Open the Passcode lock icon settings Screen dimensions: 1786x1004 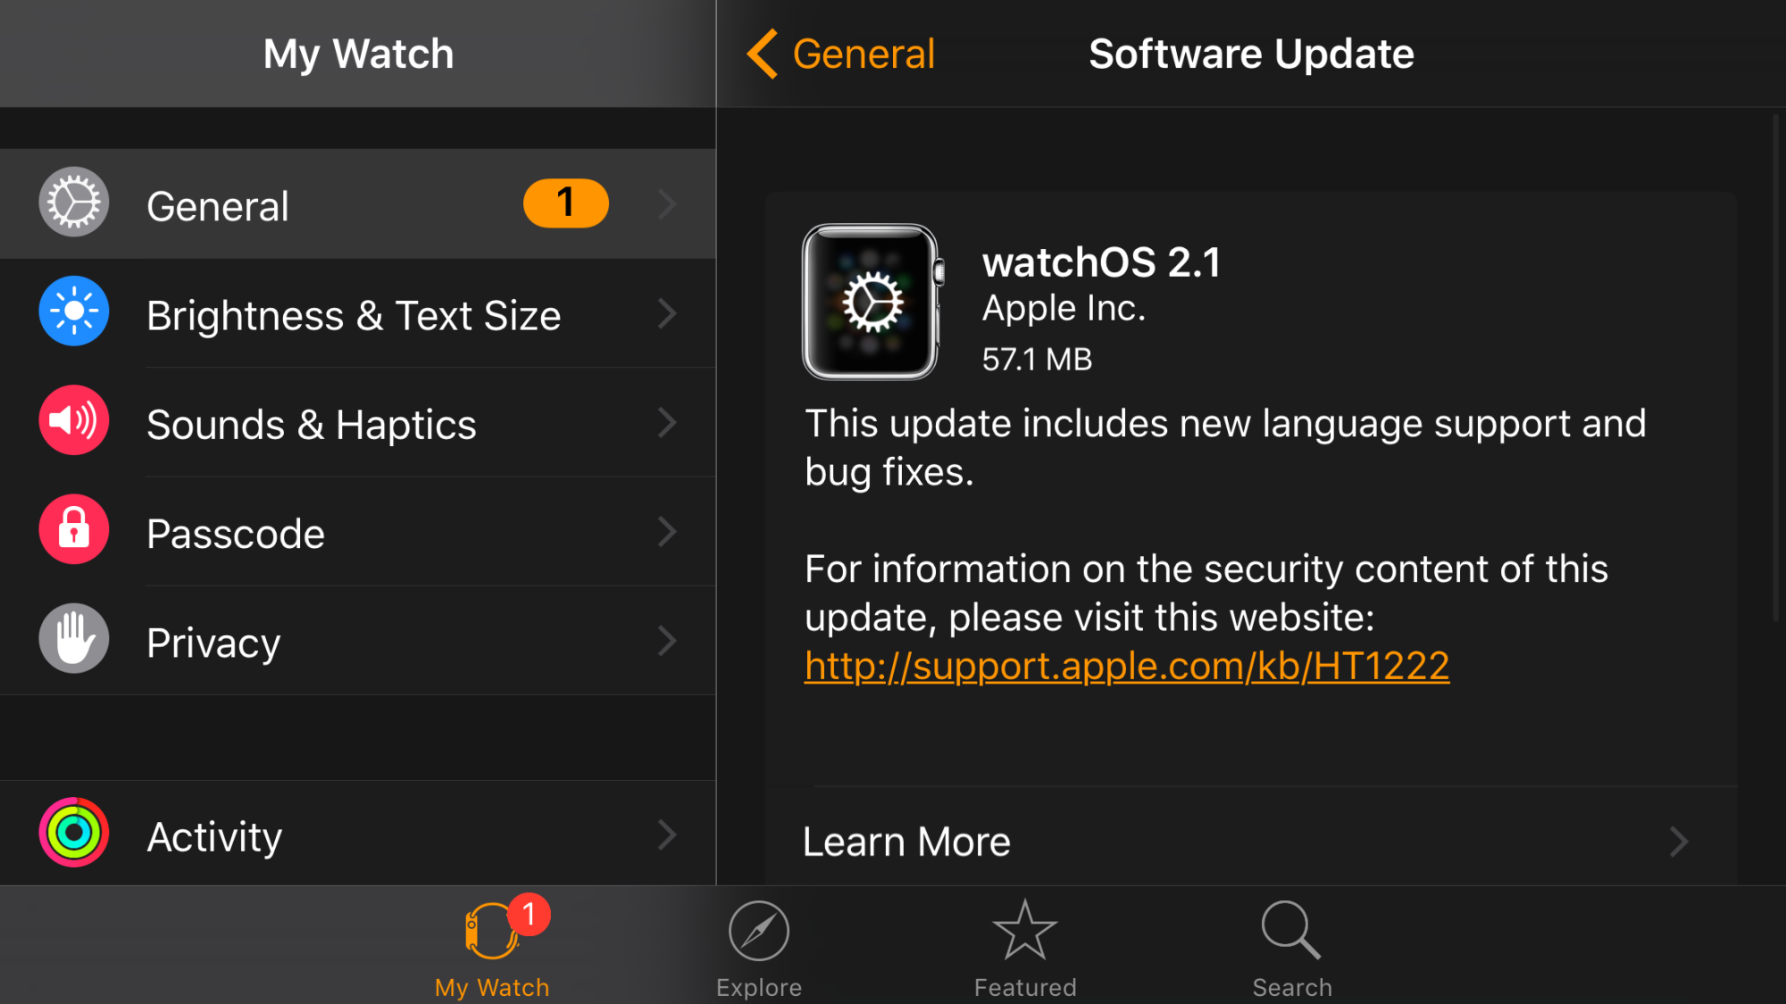pos(72,532)
